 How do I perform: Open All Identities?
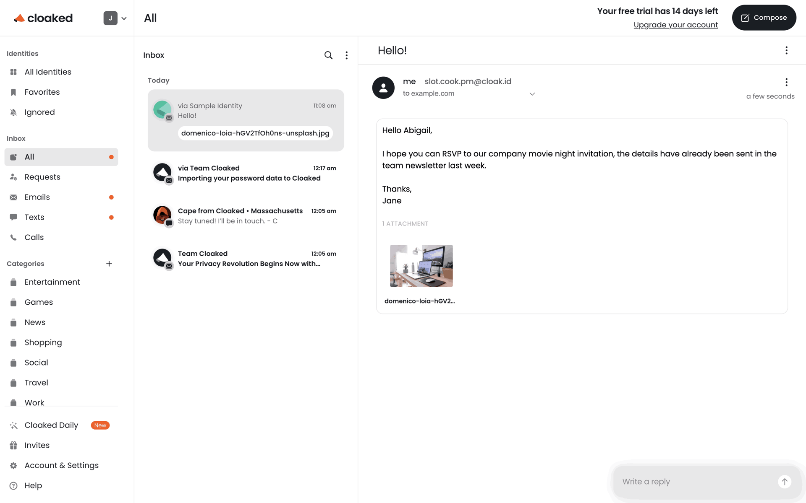pyautogui.click(x=61, y=72)
